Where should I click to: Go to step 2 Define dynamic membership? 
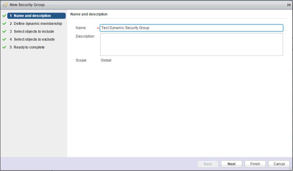point(36,24)
